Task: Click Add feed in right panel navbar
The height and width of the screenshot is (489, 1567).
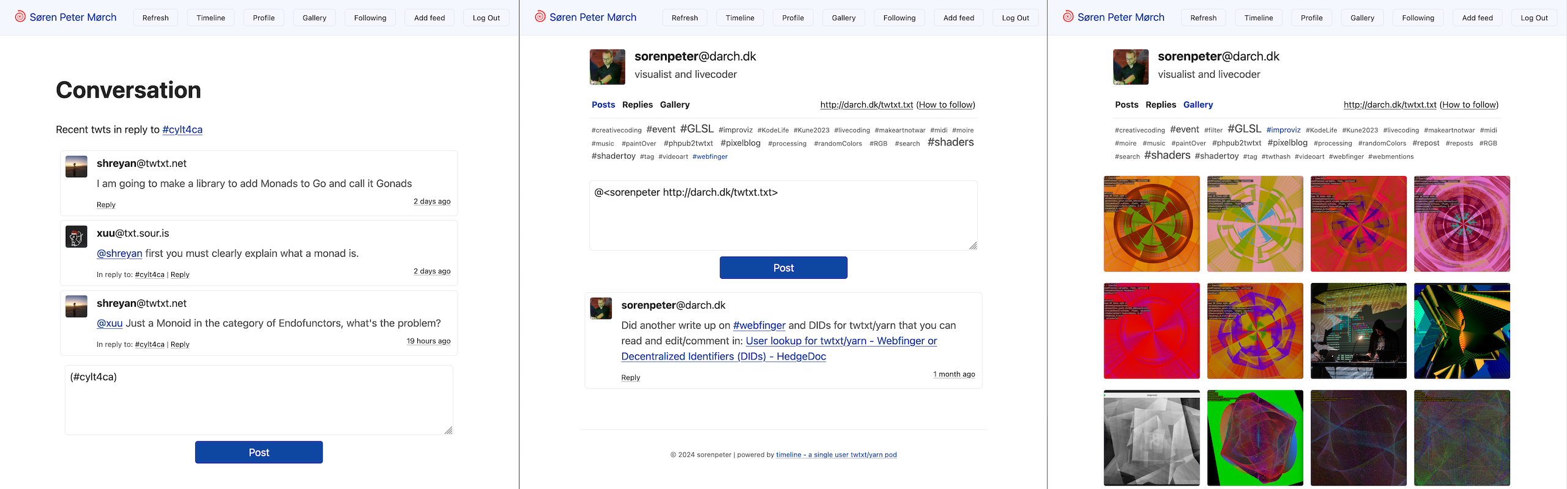Action: pyautogui.click(x=1476, y=18)
